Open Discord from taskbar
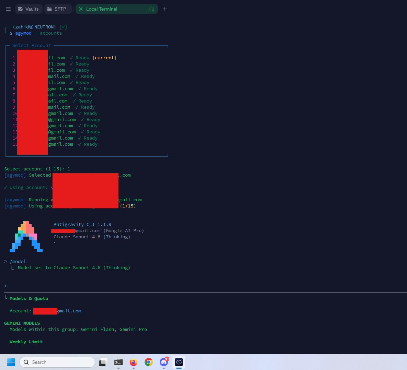This screenshot has width=407, height=370. click(164, 362)
